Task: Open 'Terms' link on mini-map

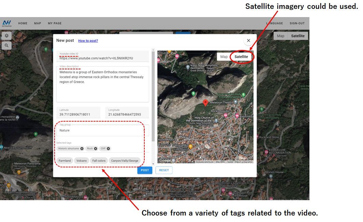Action: pos(230,162)
